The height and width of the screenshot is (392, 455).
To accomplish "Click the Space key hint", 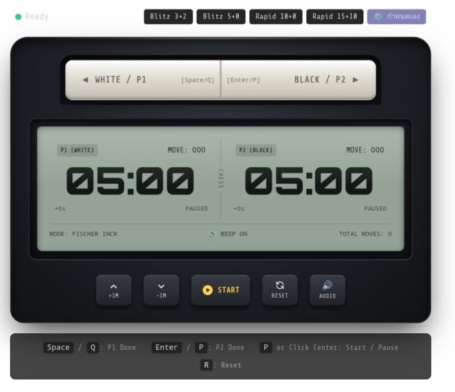I will point(58,348).
